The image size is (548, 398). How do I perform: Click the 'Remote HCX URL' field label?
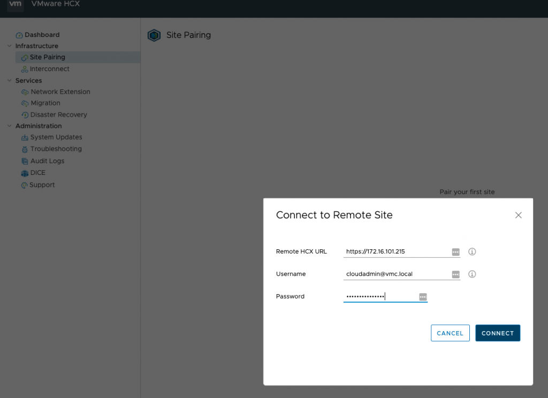[301, 251]
